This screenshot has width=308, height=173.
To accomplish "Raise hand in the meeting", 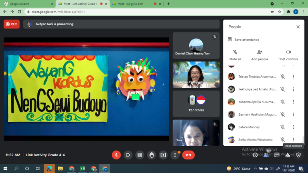I will (x=152, y=155).
